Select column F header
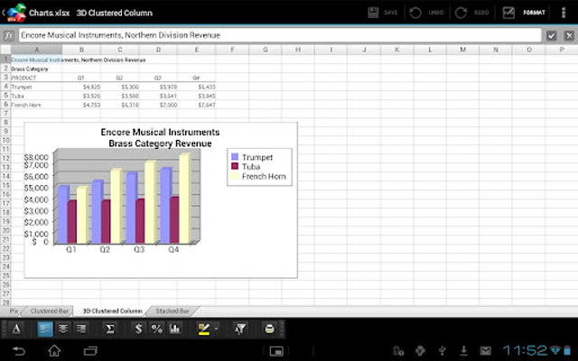This screenshot has height=361, width=578. (232, 50)
